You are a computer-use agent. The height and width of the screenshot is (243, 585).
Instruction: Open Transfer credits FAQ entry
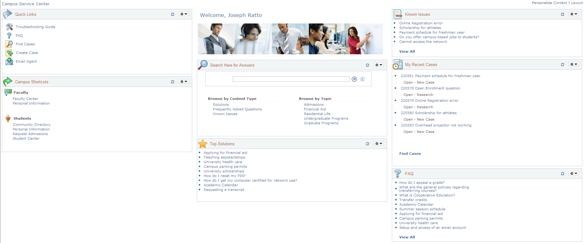(x=413, y=200)
